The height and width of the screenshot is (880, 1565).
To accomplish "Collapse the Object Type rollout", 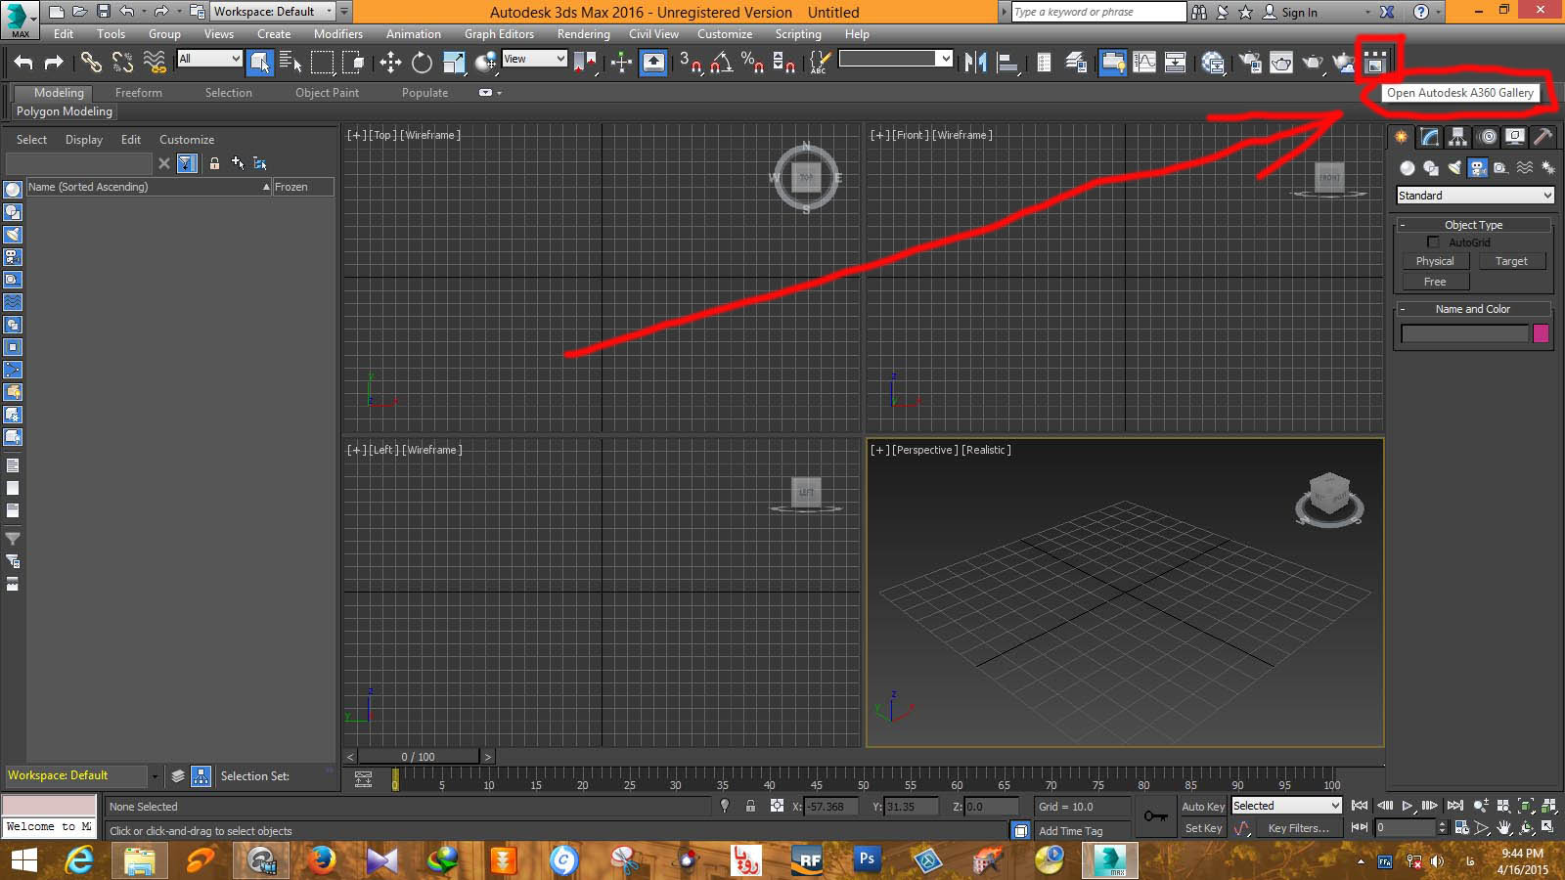I will [x=1474, y=225].
